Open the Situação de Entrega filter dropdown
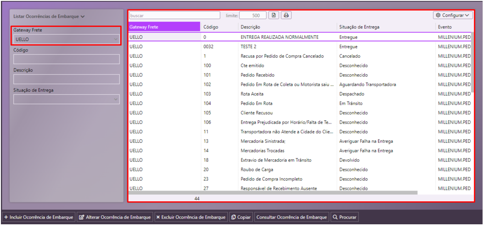Screen dimensions: 483x233 click(67, 99)
